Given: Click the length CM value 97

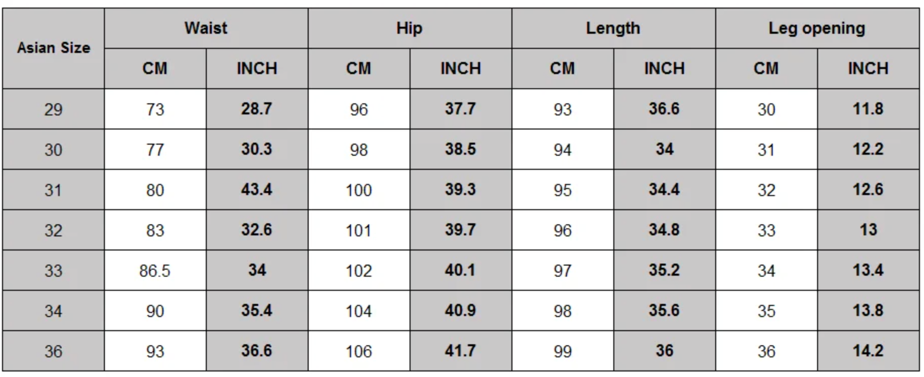Looking at the screenshot, I should (x=562, y=271).
